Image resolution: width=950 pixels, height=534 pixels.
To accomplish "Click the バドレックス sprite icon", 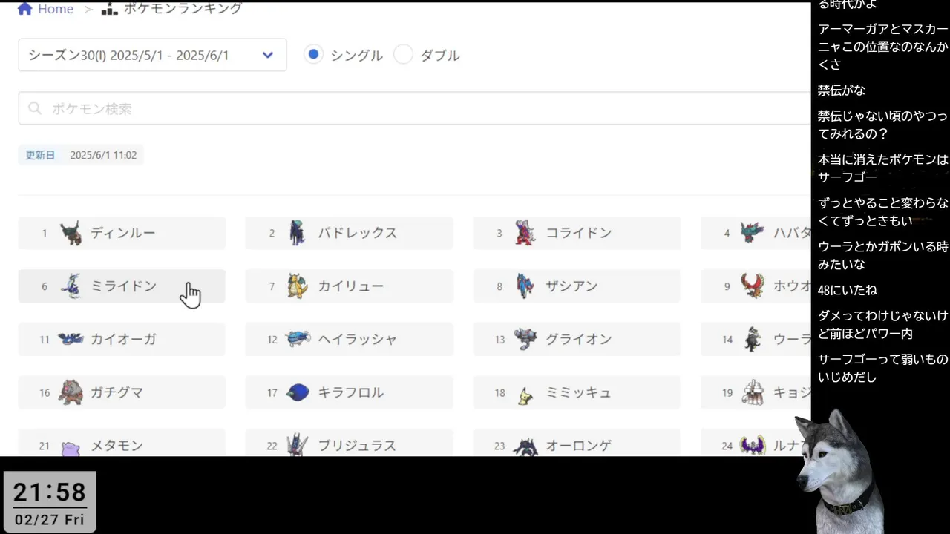I will (298, 233).
